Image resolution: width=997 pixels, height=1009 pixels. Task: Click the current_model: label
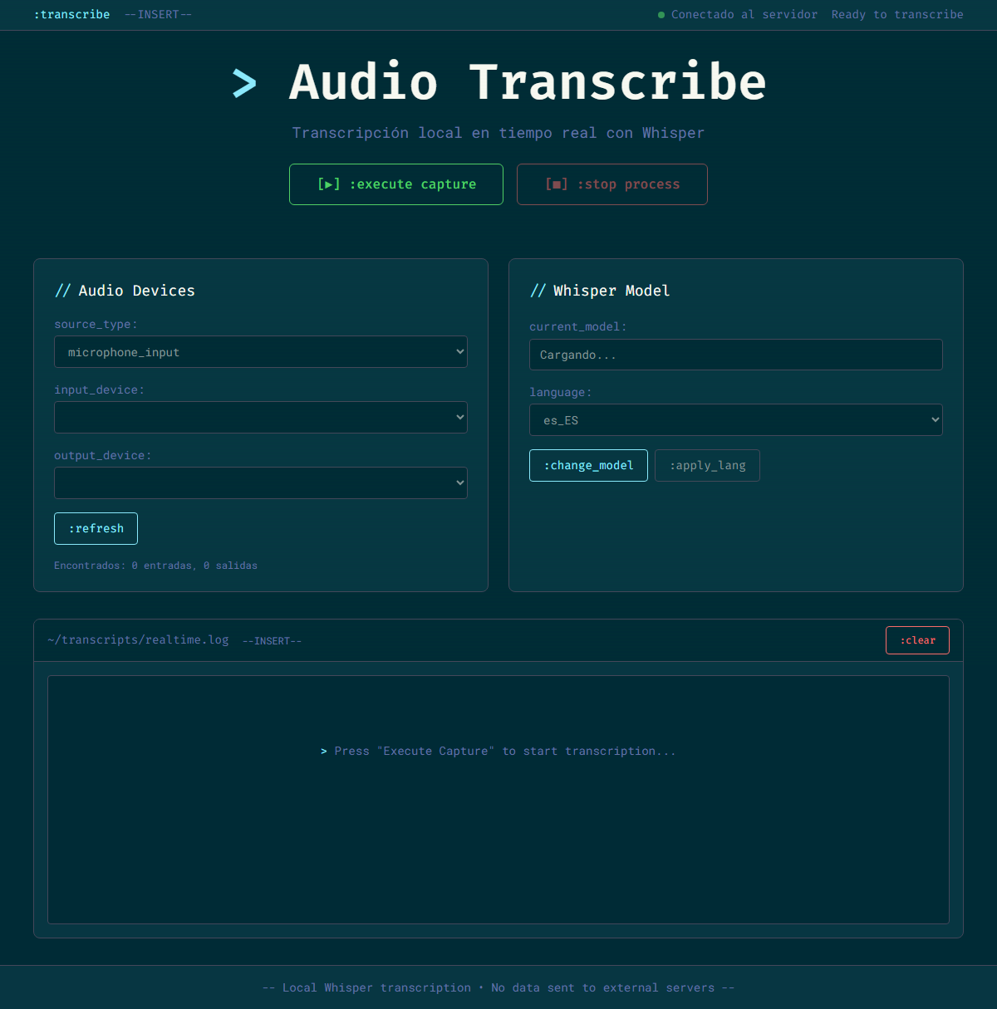[x=578, y=327]
